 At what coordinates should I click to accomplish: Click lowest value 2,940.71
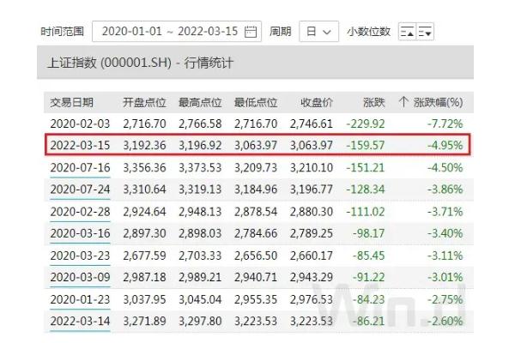(256, 277)
